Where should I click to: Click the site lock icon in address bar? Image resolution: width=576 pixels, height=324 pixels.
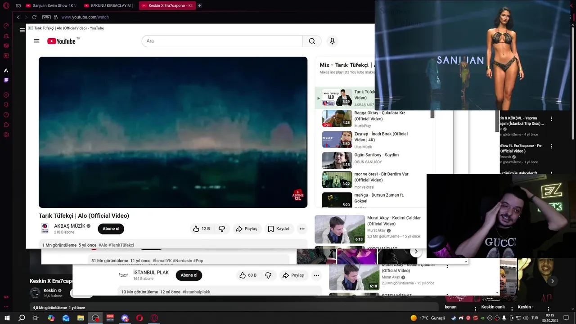pos(56,17)
